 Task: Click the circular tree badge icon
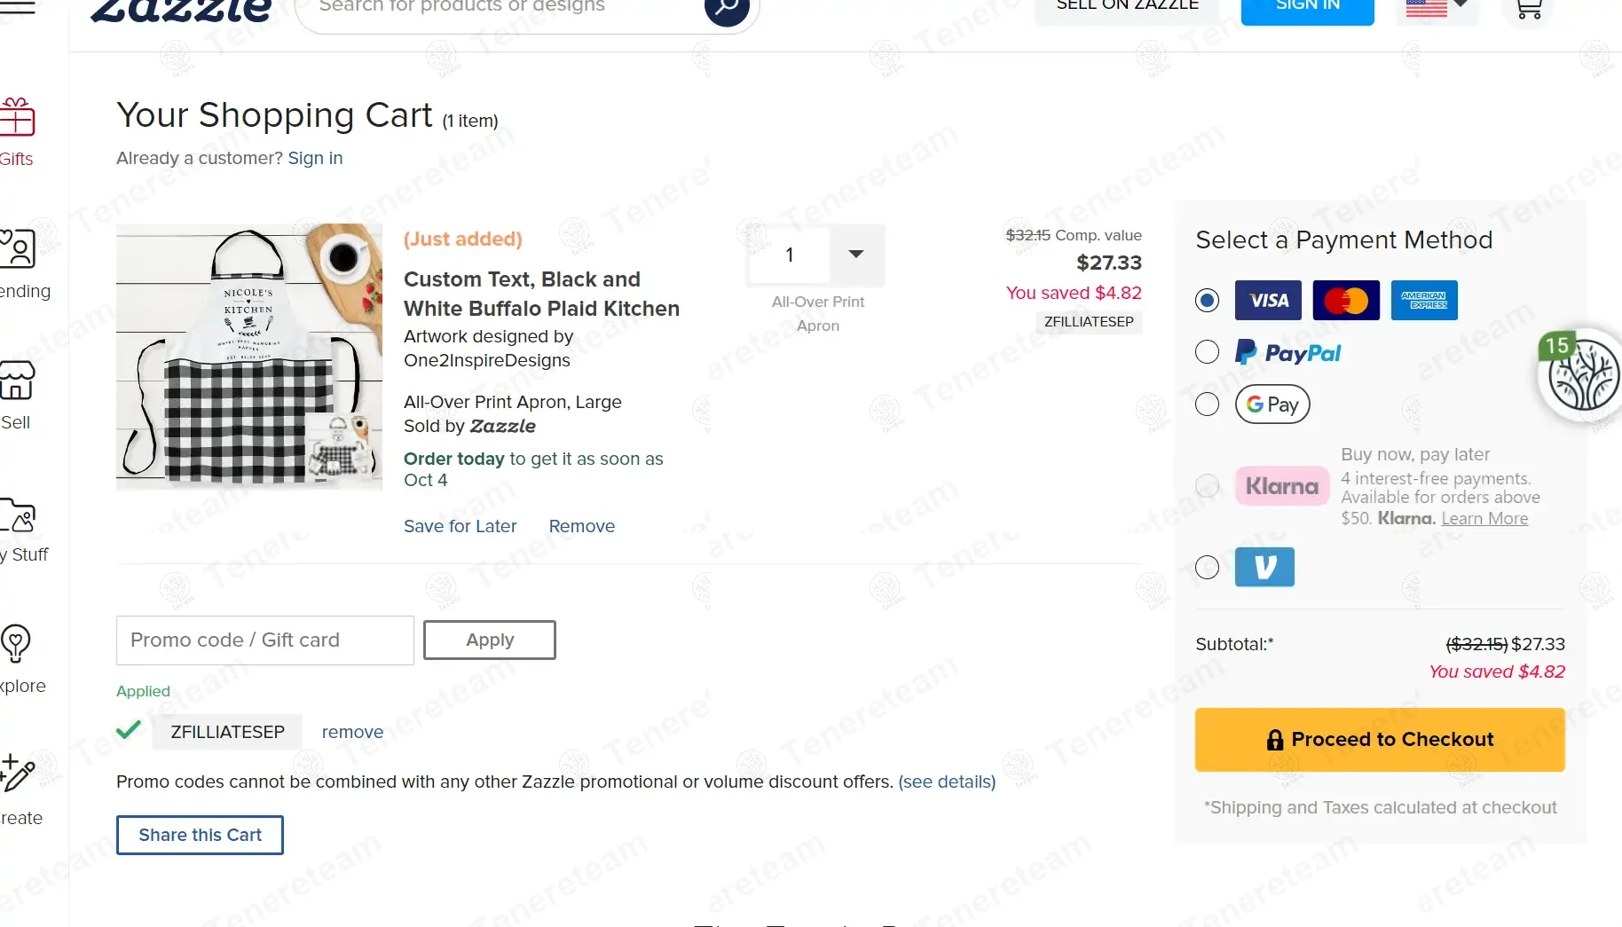1583,376
